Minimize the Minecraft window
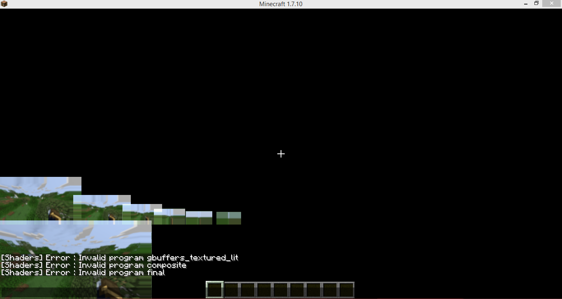562x299 pixels. (526, 4)
